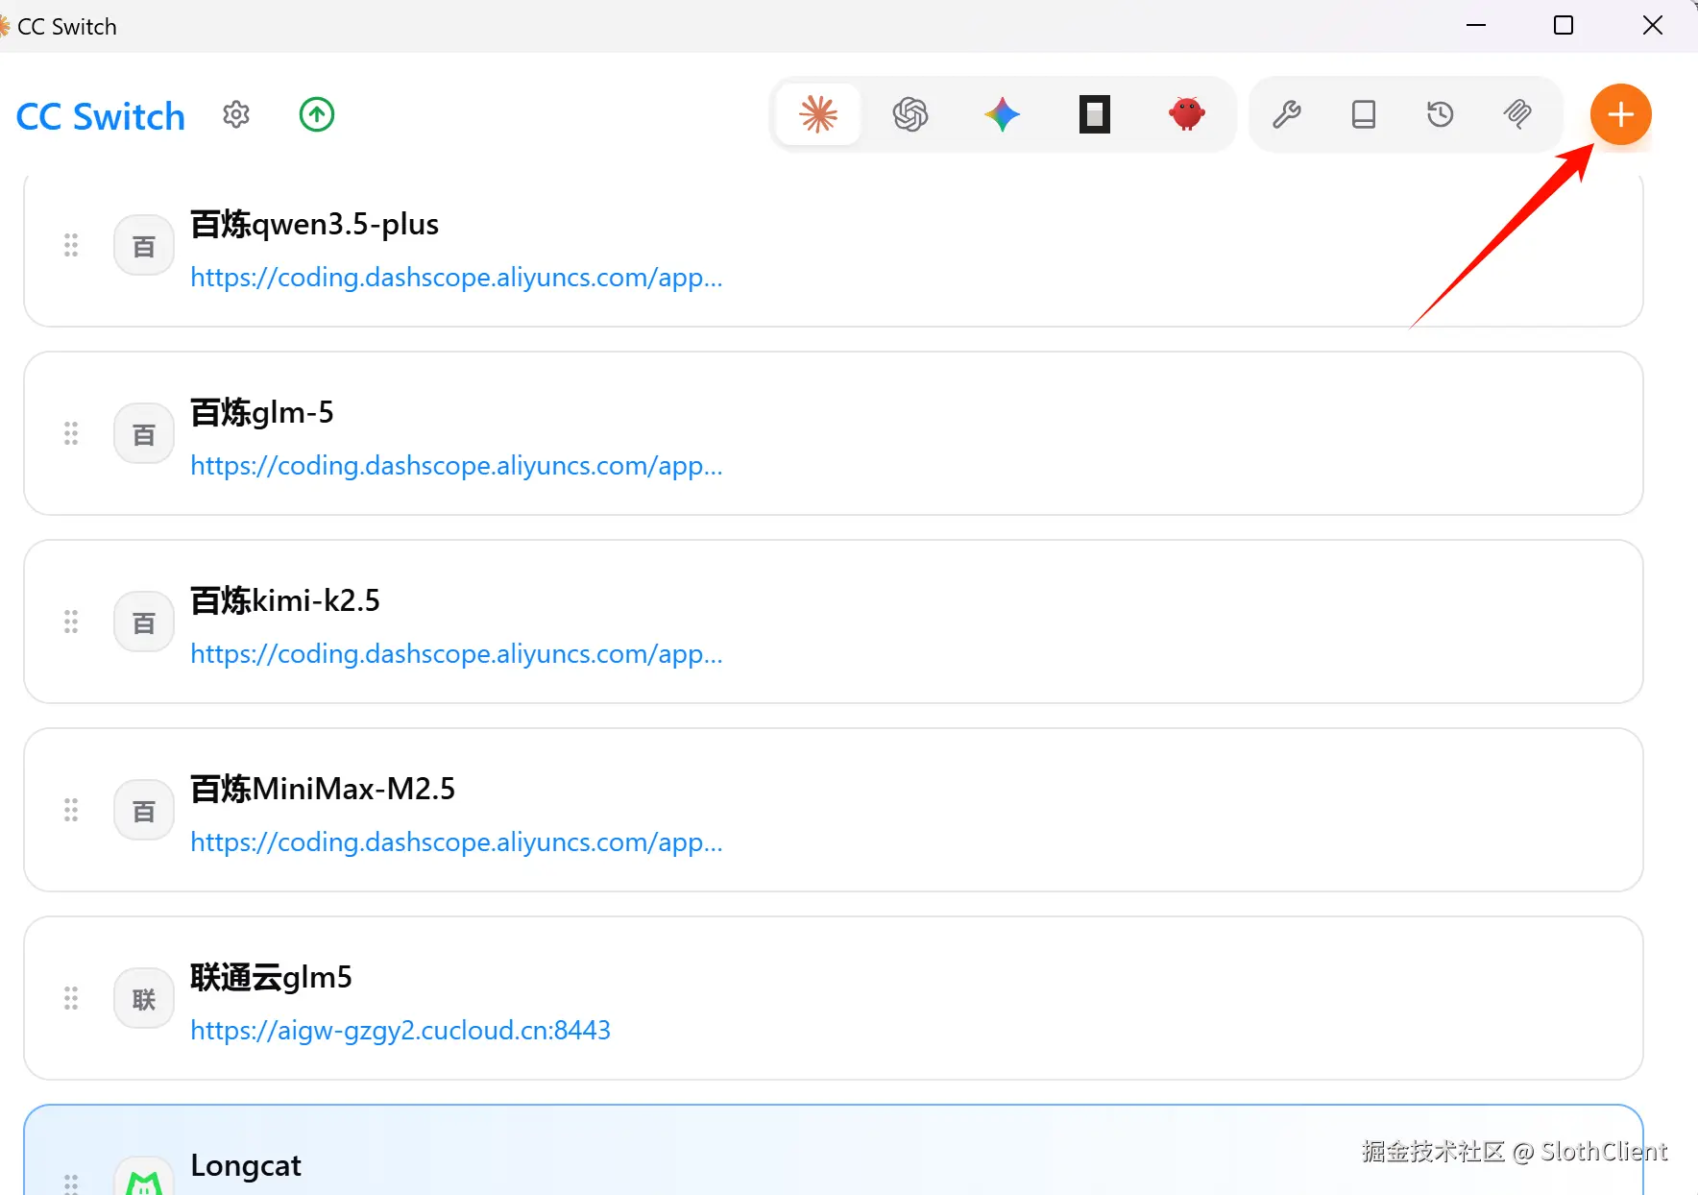Select the 联通云glm5 provider name
1698x1195 pixels.
pos(271,977)
